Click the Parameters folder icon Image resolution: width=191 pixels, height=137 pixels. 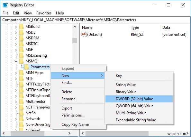coord(26,67)
